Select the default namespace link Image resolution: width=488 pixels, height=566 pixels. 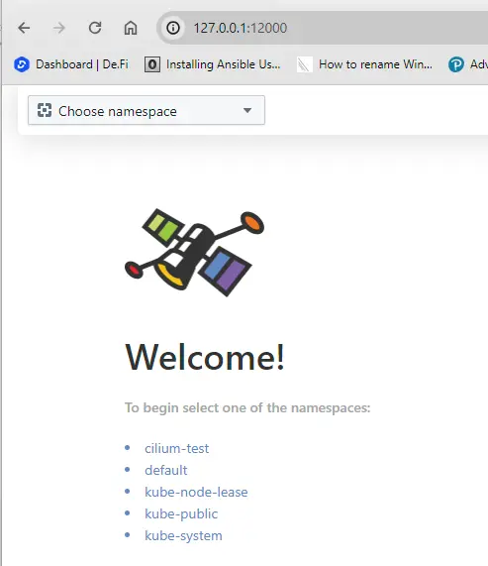click(165, 470)
